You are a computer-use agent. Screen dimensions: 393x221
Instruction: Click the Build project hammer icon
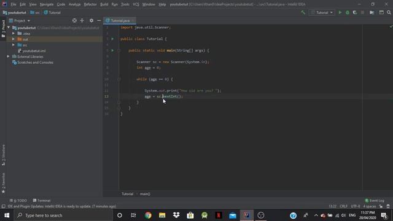(x=303, y=12)
